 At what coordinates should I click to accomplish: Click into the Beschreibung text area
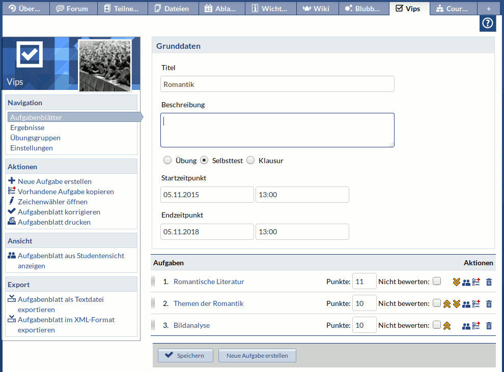click(277, 130)
